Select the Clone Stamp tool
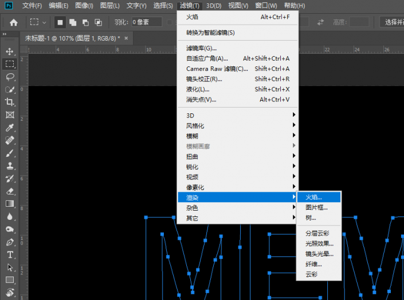404x300 pixels. [x=10, y=165]
